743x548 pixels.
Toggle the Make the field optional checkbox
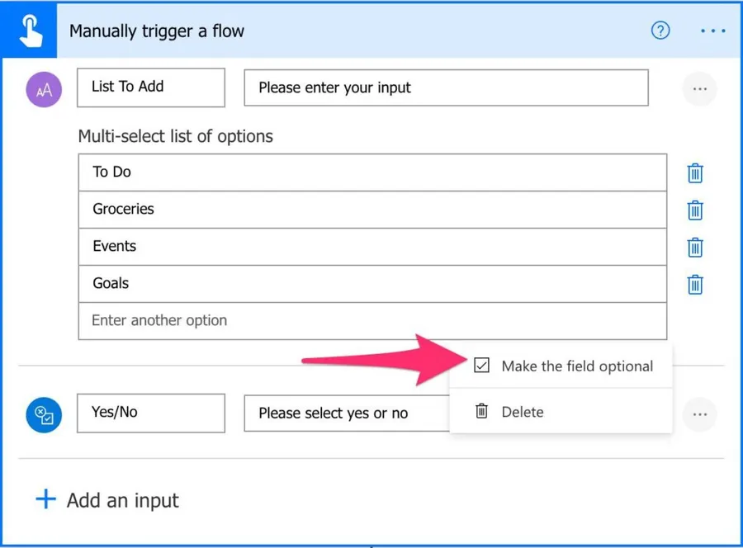click(482, 366)
